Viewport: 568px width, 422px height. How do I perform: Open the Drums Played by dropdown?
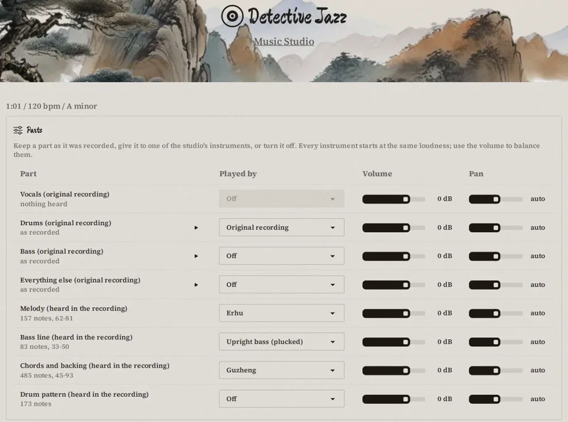(x=281, y=227)
